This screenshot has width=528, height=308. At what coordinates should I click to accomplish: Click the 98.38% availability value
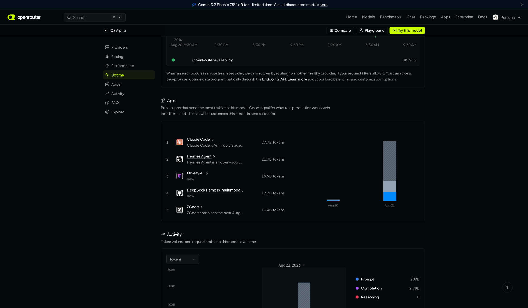409,60
